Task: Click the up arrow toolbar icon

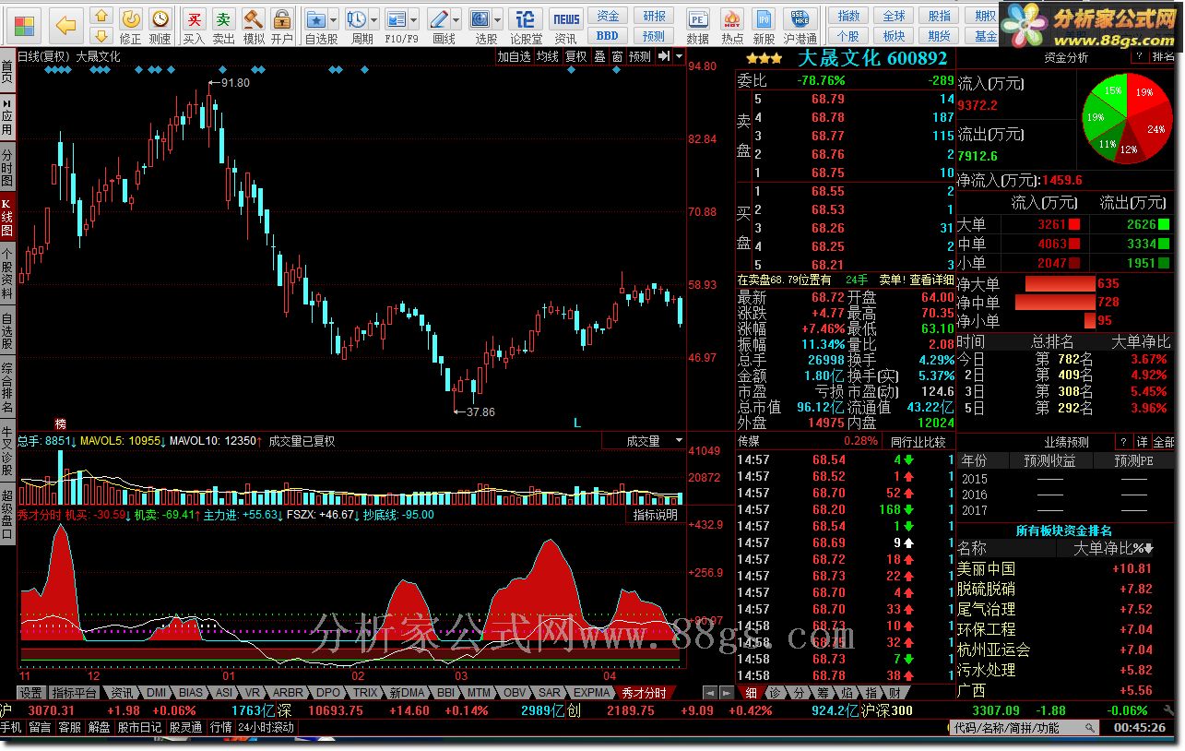Action: point(101,16)
